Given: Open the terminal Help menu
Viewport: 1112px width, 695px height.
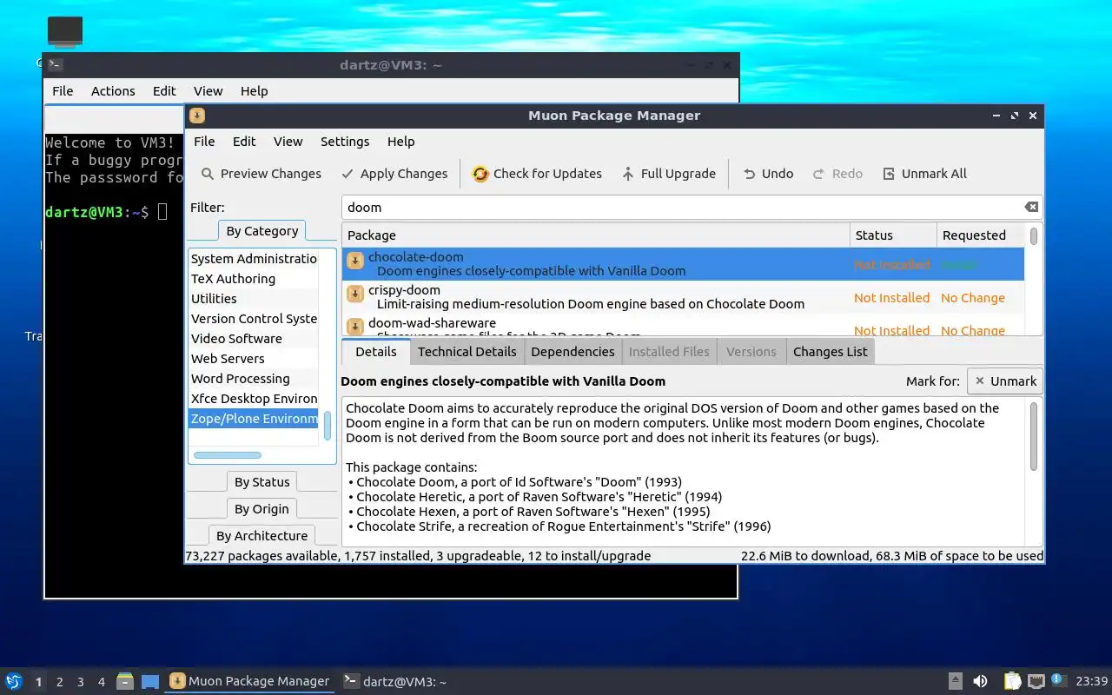Looking at the screenshot, I should (x=254, y=91).
